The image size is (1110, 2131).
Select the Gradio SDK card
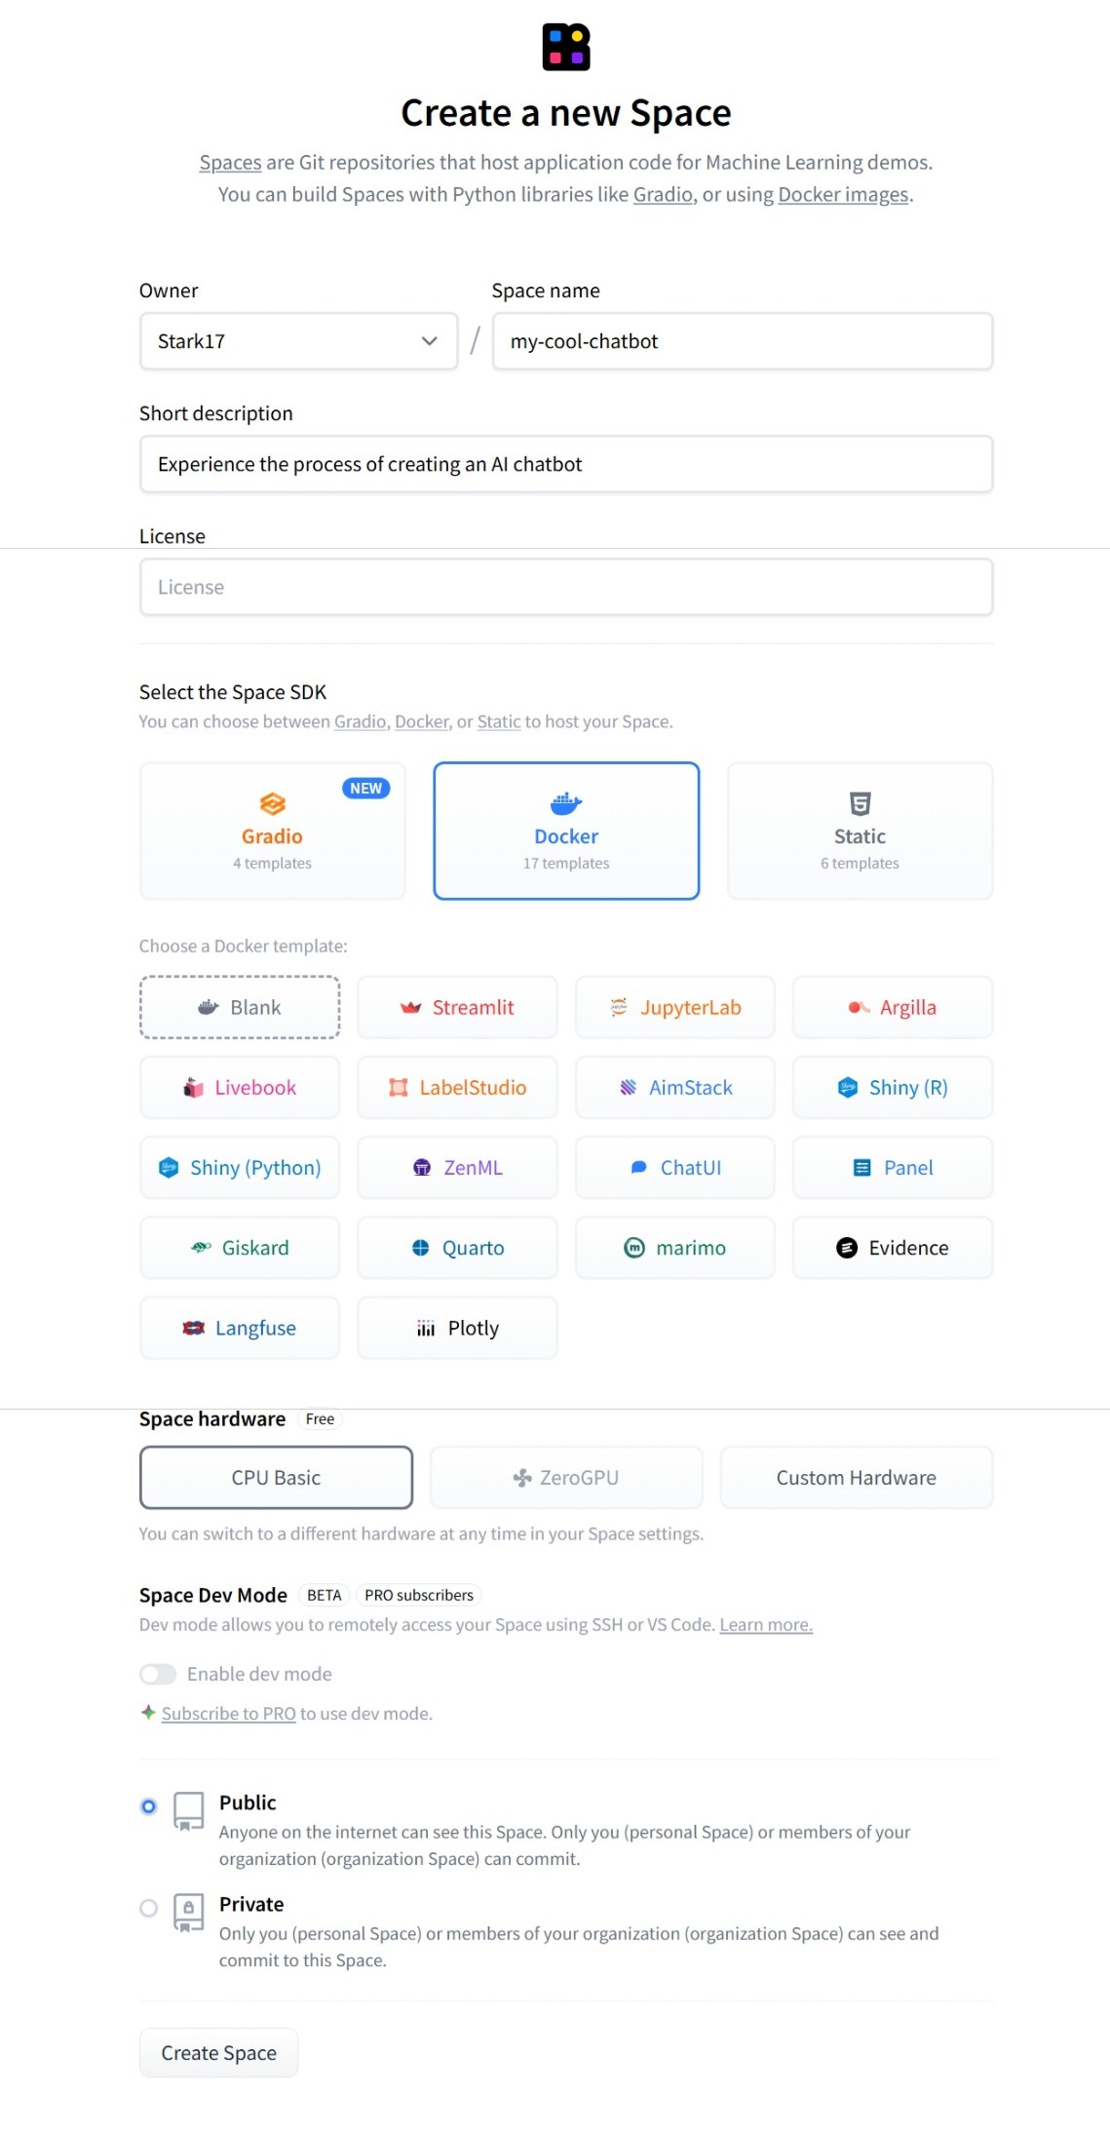coord(272,831)
